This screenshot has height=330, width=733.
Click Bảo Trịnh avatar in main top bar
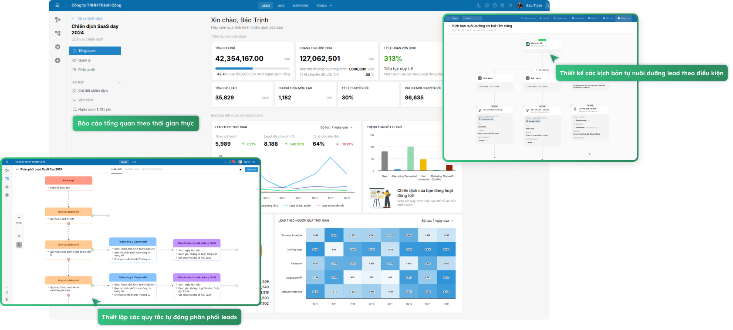pyautogui.click(x=520, y=6)
